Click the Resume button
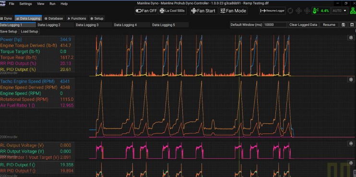 [329, 25]
